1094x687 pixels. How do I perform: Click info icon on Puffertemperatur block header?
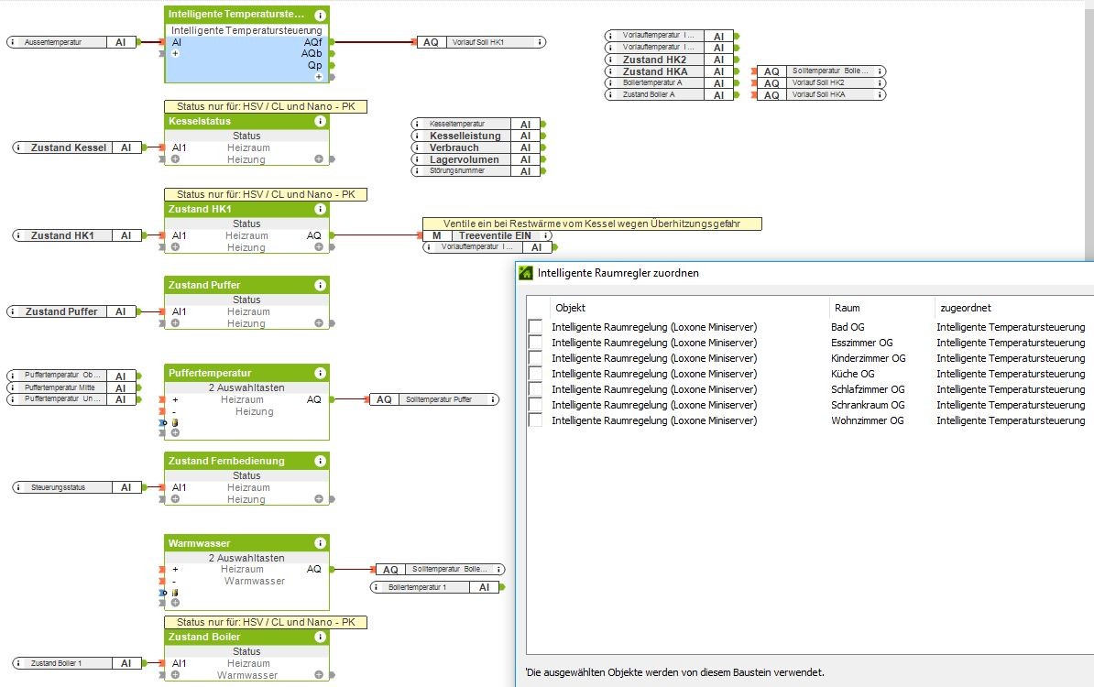(320, 373)
